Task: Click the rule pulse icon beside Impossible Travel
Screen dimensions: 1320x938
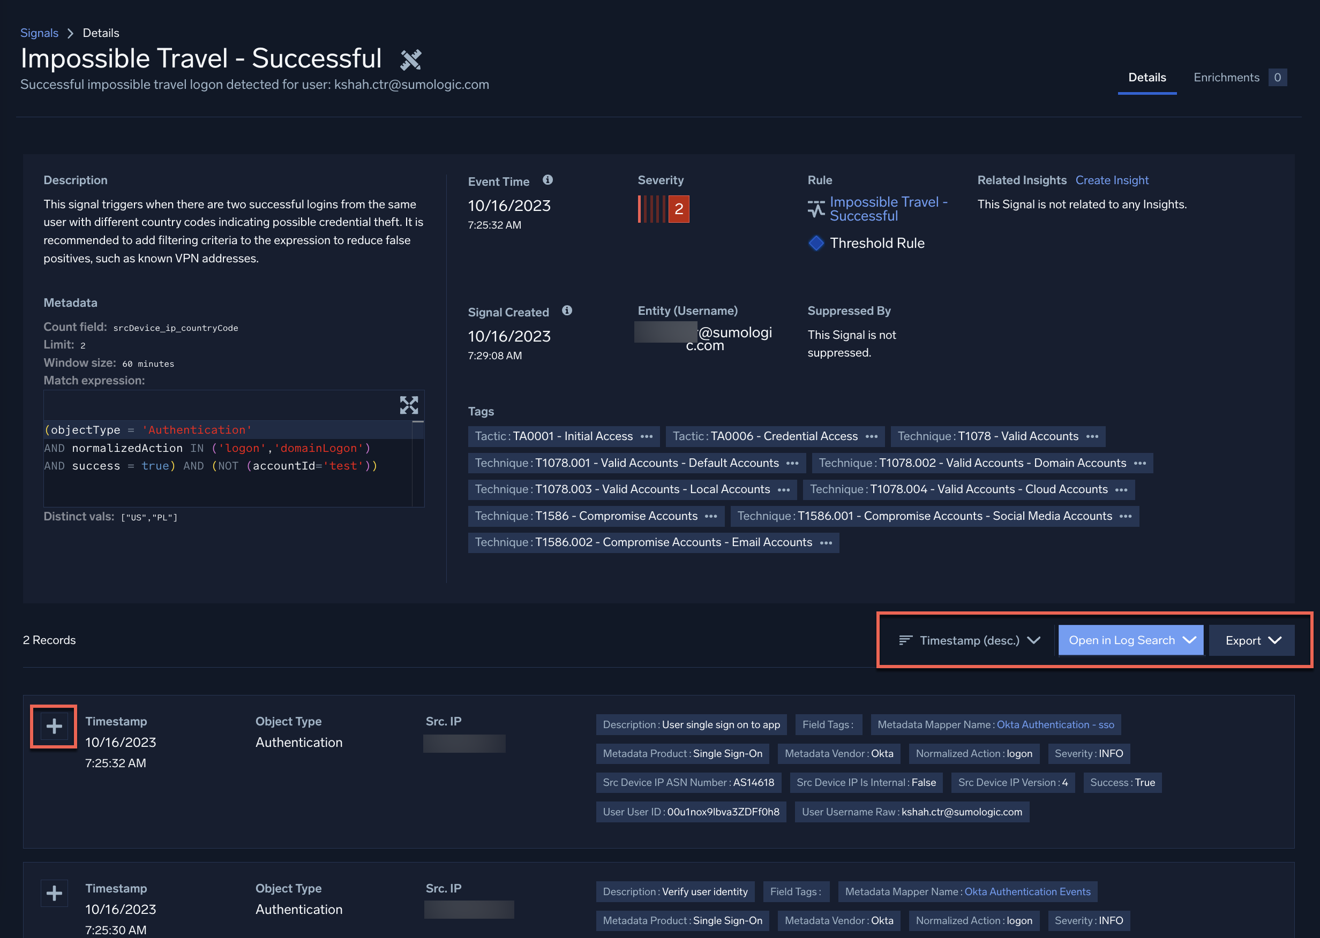Action: (x=815, y=209)
